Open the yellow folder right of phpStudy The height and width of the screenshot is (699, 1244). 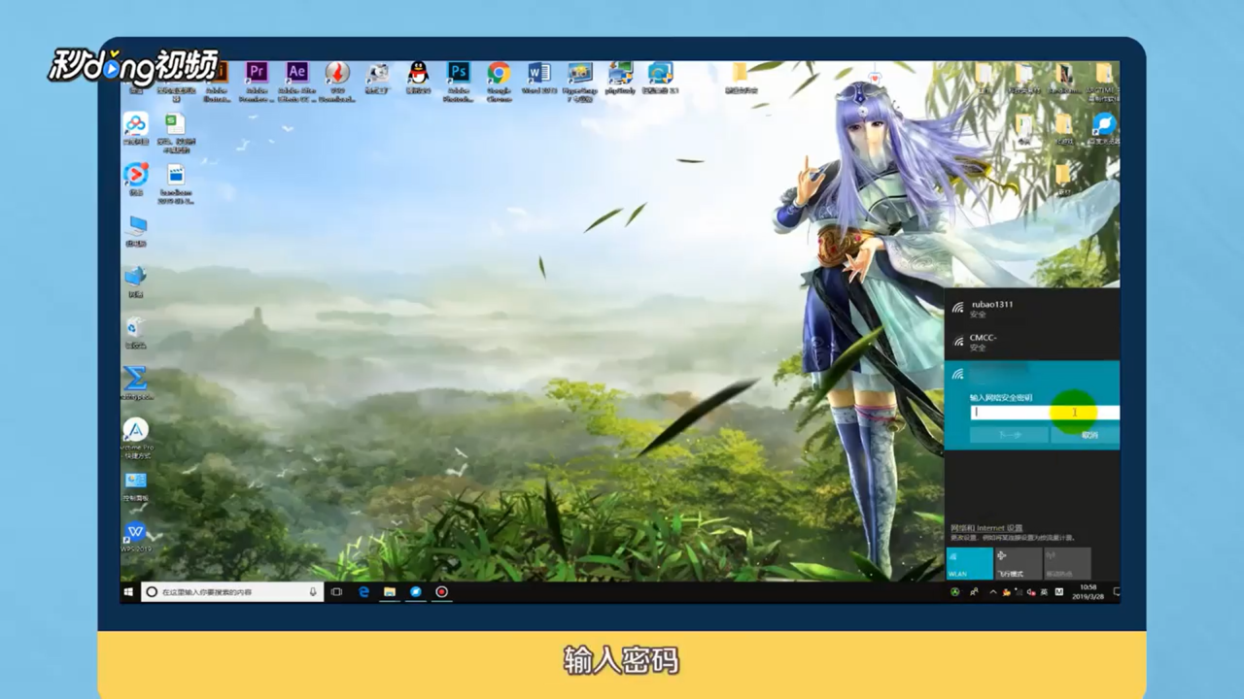click(740, 78)
